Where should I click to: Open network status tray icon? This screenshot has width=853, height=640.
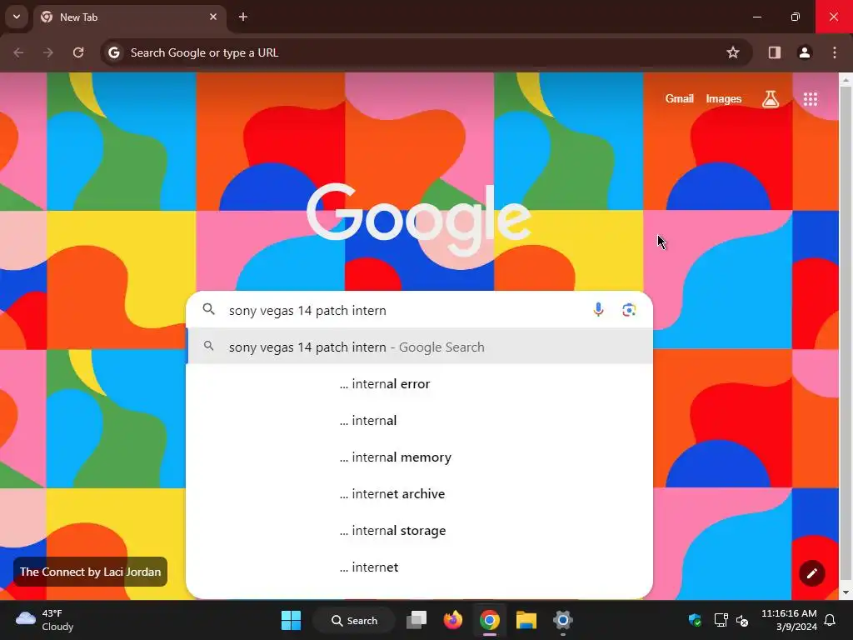(721, 620)
